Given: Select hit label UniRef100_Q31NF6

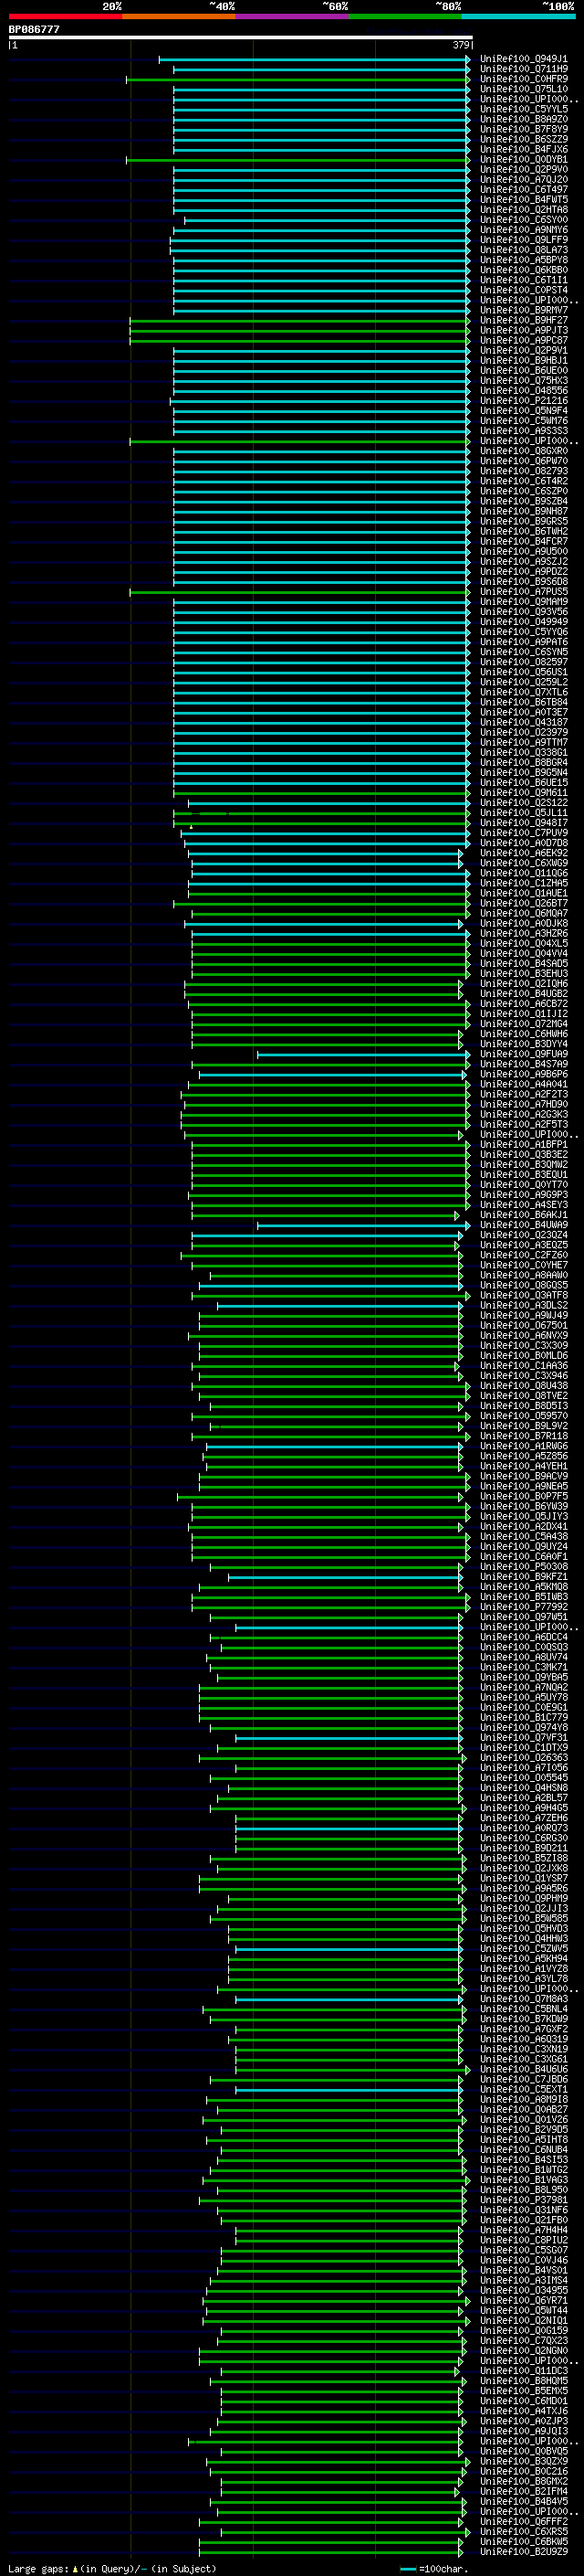Looking at the screenshot, I should [523, 2210].
